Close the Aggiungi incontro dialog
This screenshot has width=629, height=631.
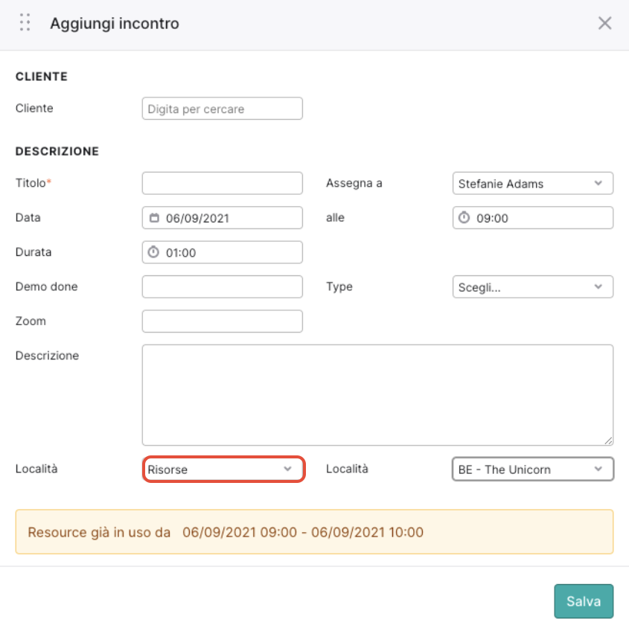pos(604,23)
